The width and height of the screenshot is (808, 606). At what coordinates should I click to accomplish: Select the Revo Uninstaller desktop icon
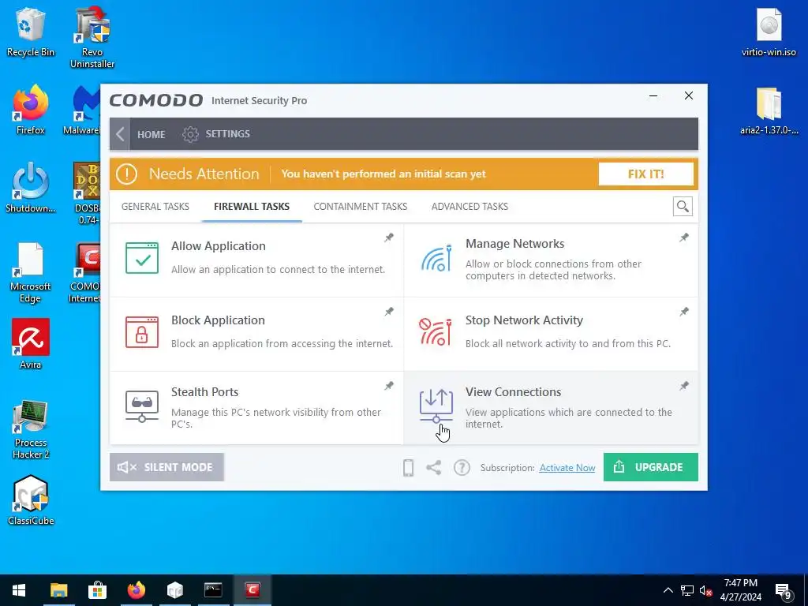pyautogui.click(x=92, y=38)
